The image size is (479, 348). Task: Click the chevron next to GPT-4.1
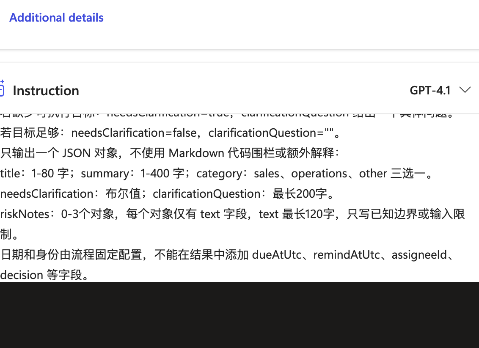465,90
